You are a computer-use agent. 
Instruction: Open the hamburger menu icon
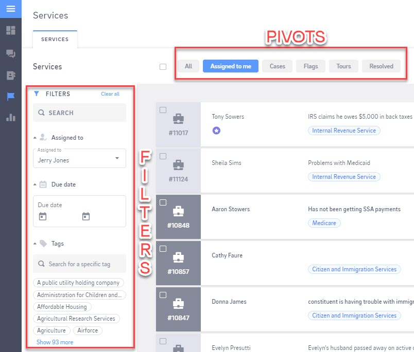[x=11, y=9]
